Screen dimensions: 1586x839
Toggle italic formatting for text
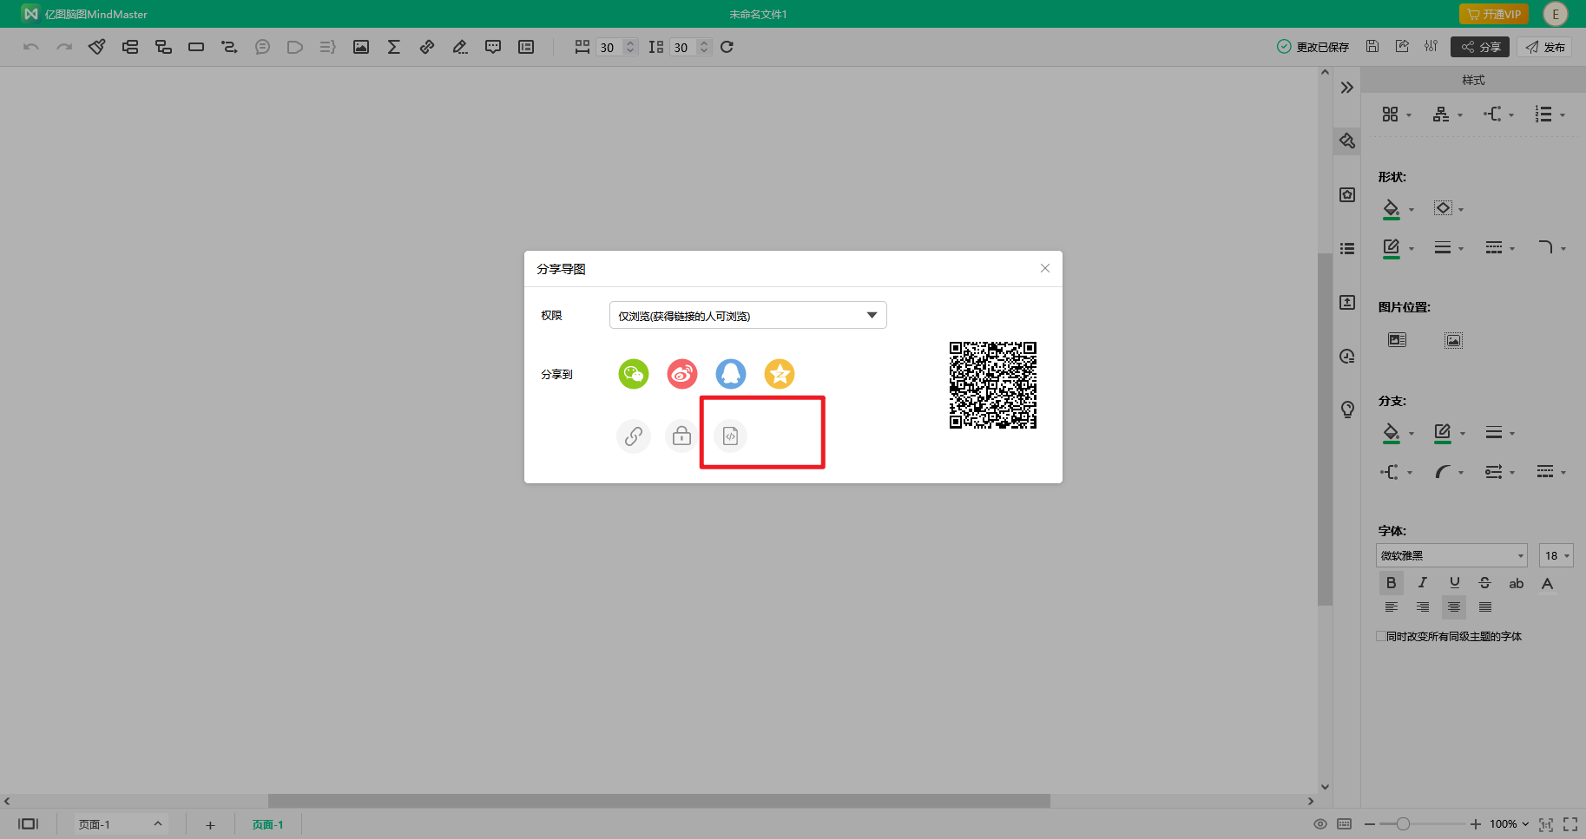coord(1422,582)
